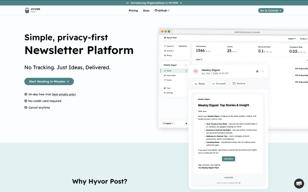Open Billing in the console sidebar
Viewport: 308px width, 192px height.
[168, 56]
